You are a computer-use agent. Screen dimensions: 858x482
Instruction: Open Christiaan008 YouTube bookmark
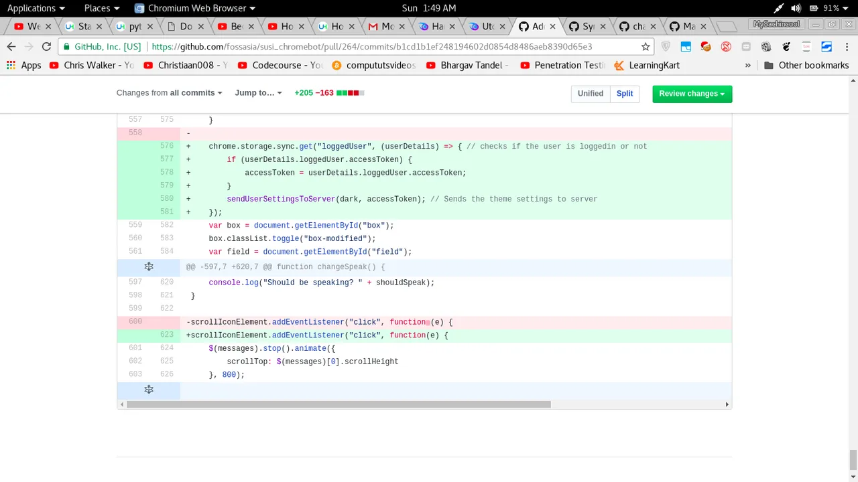(x=186, y=65)
